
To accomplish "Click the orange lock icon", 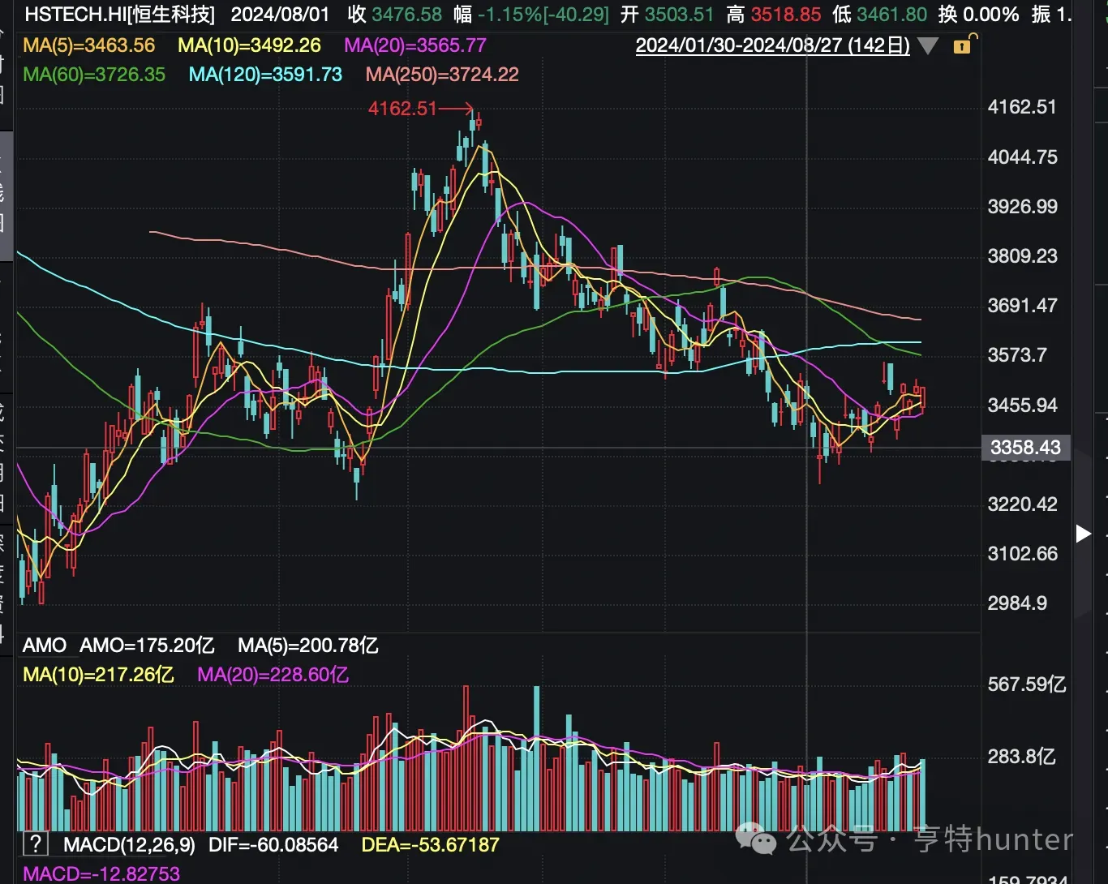I will [x=964, y=44].
